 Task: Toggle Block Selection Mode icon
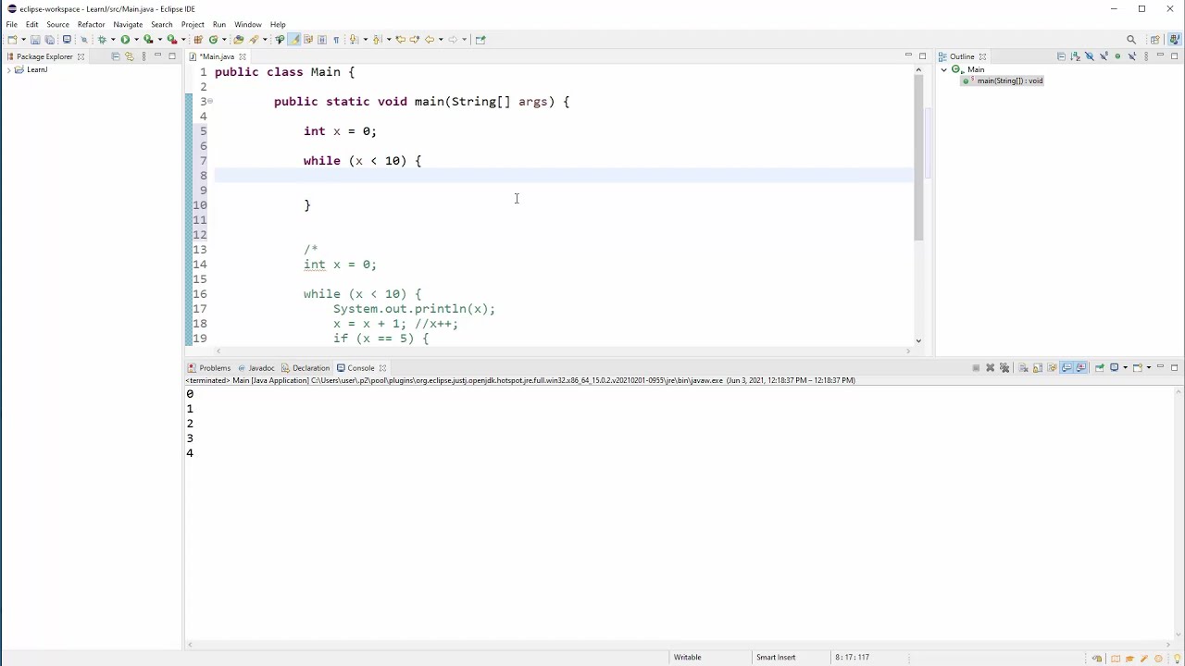322,39
